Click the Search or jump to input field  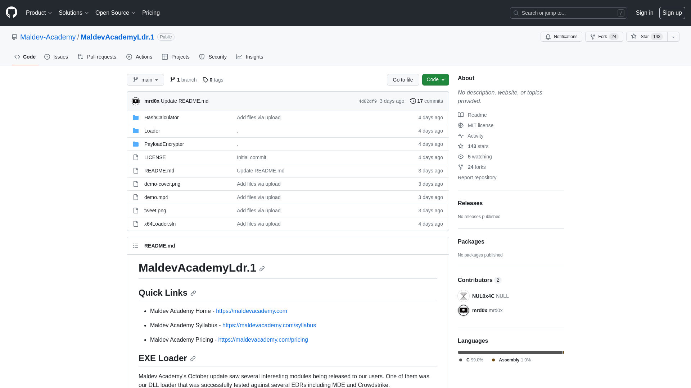[x=568, y=13]
